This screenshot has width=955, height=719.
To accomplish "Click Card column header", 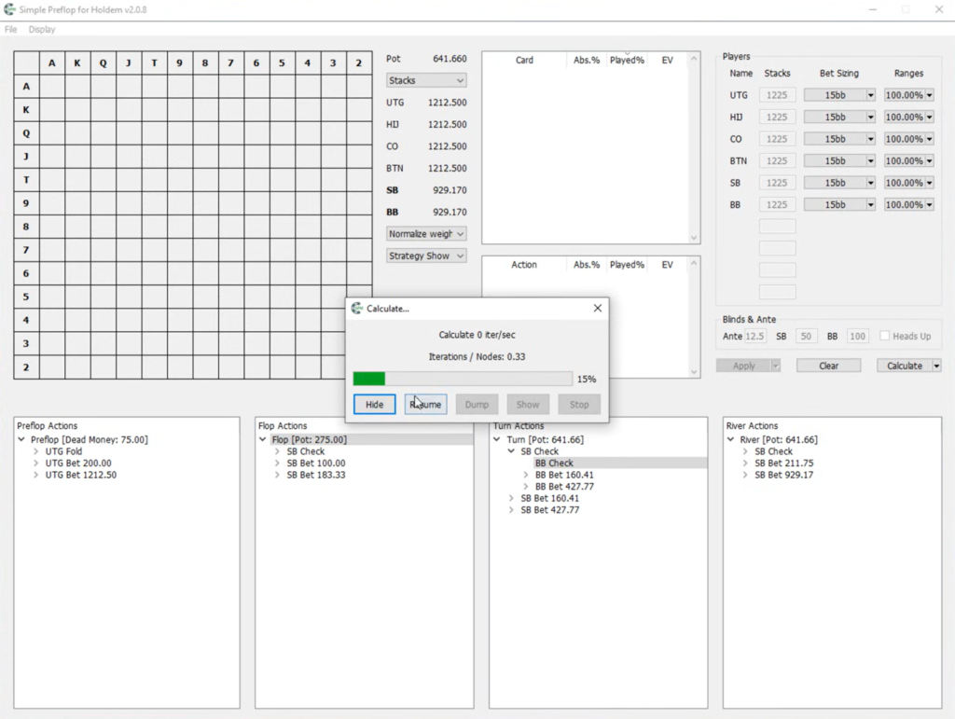I will point(524,61).
